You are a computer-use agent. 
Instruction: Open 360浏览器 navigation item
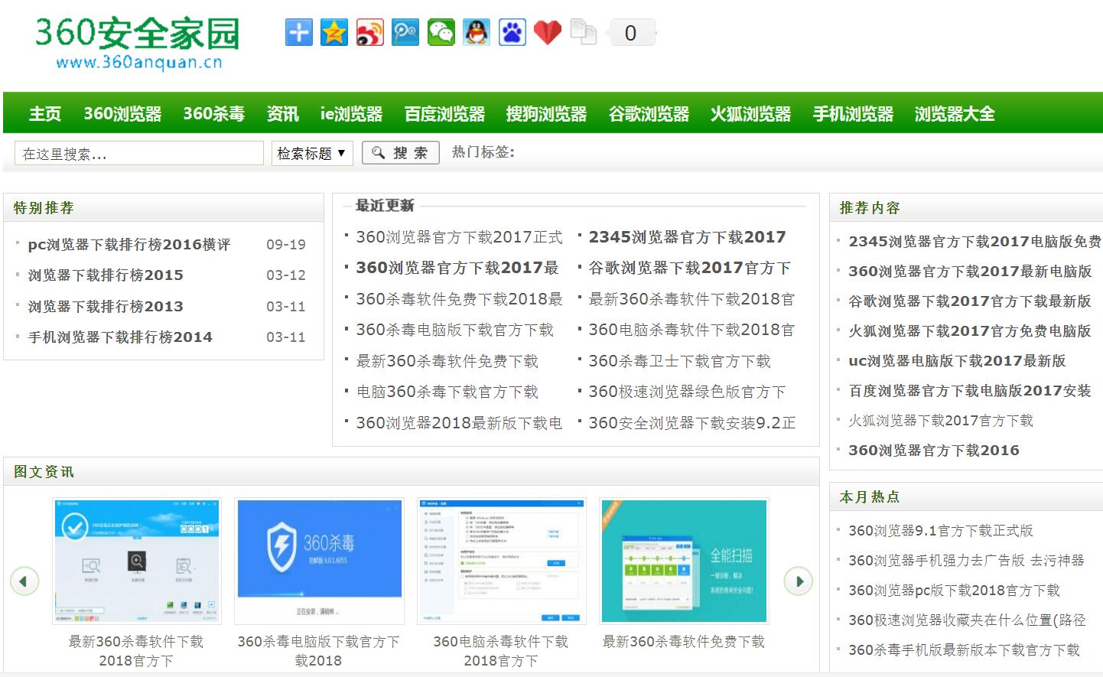(122, 114)
